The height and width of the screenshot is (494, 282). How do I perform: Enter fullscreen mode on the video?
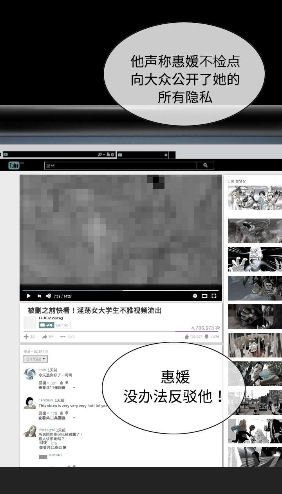click(x=214, y=296)
